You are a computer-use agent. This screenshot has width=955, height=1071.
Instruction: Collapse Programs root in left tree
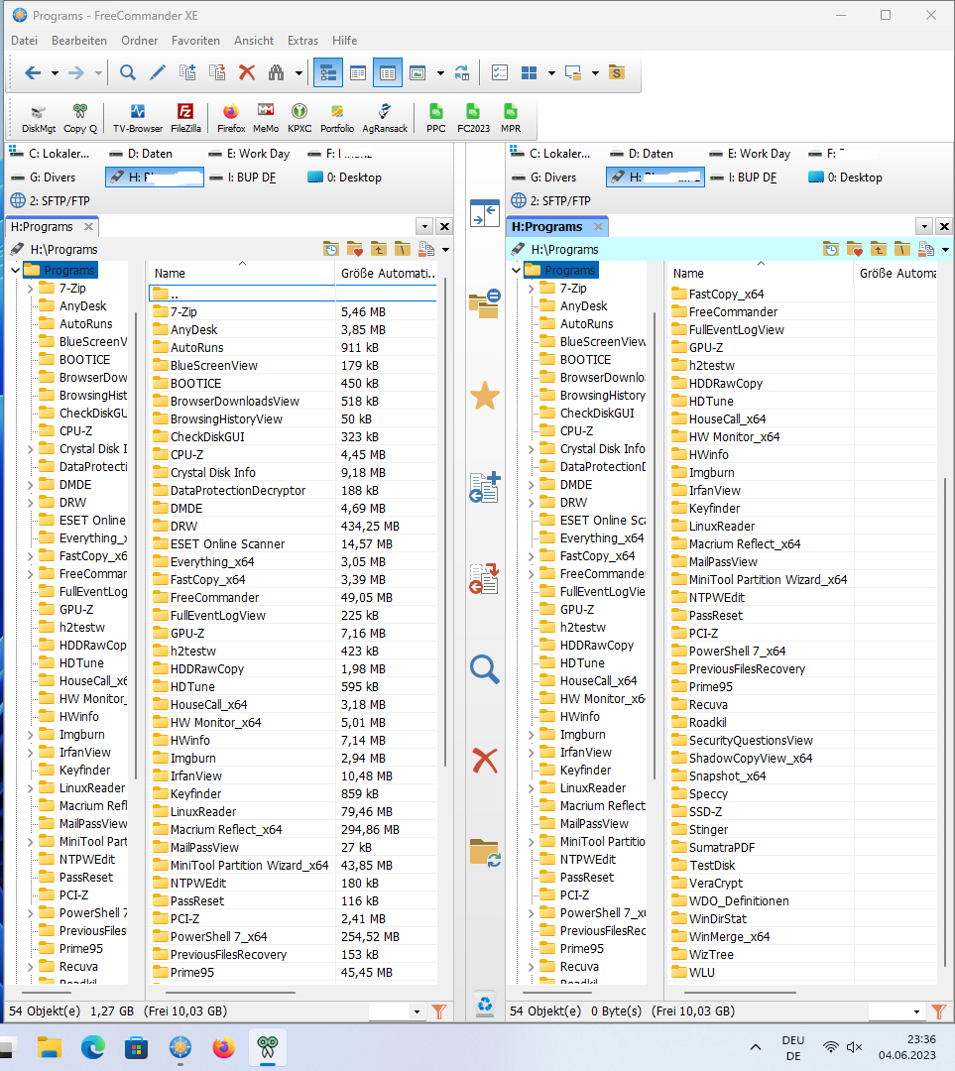(x=15, y=271)
